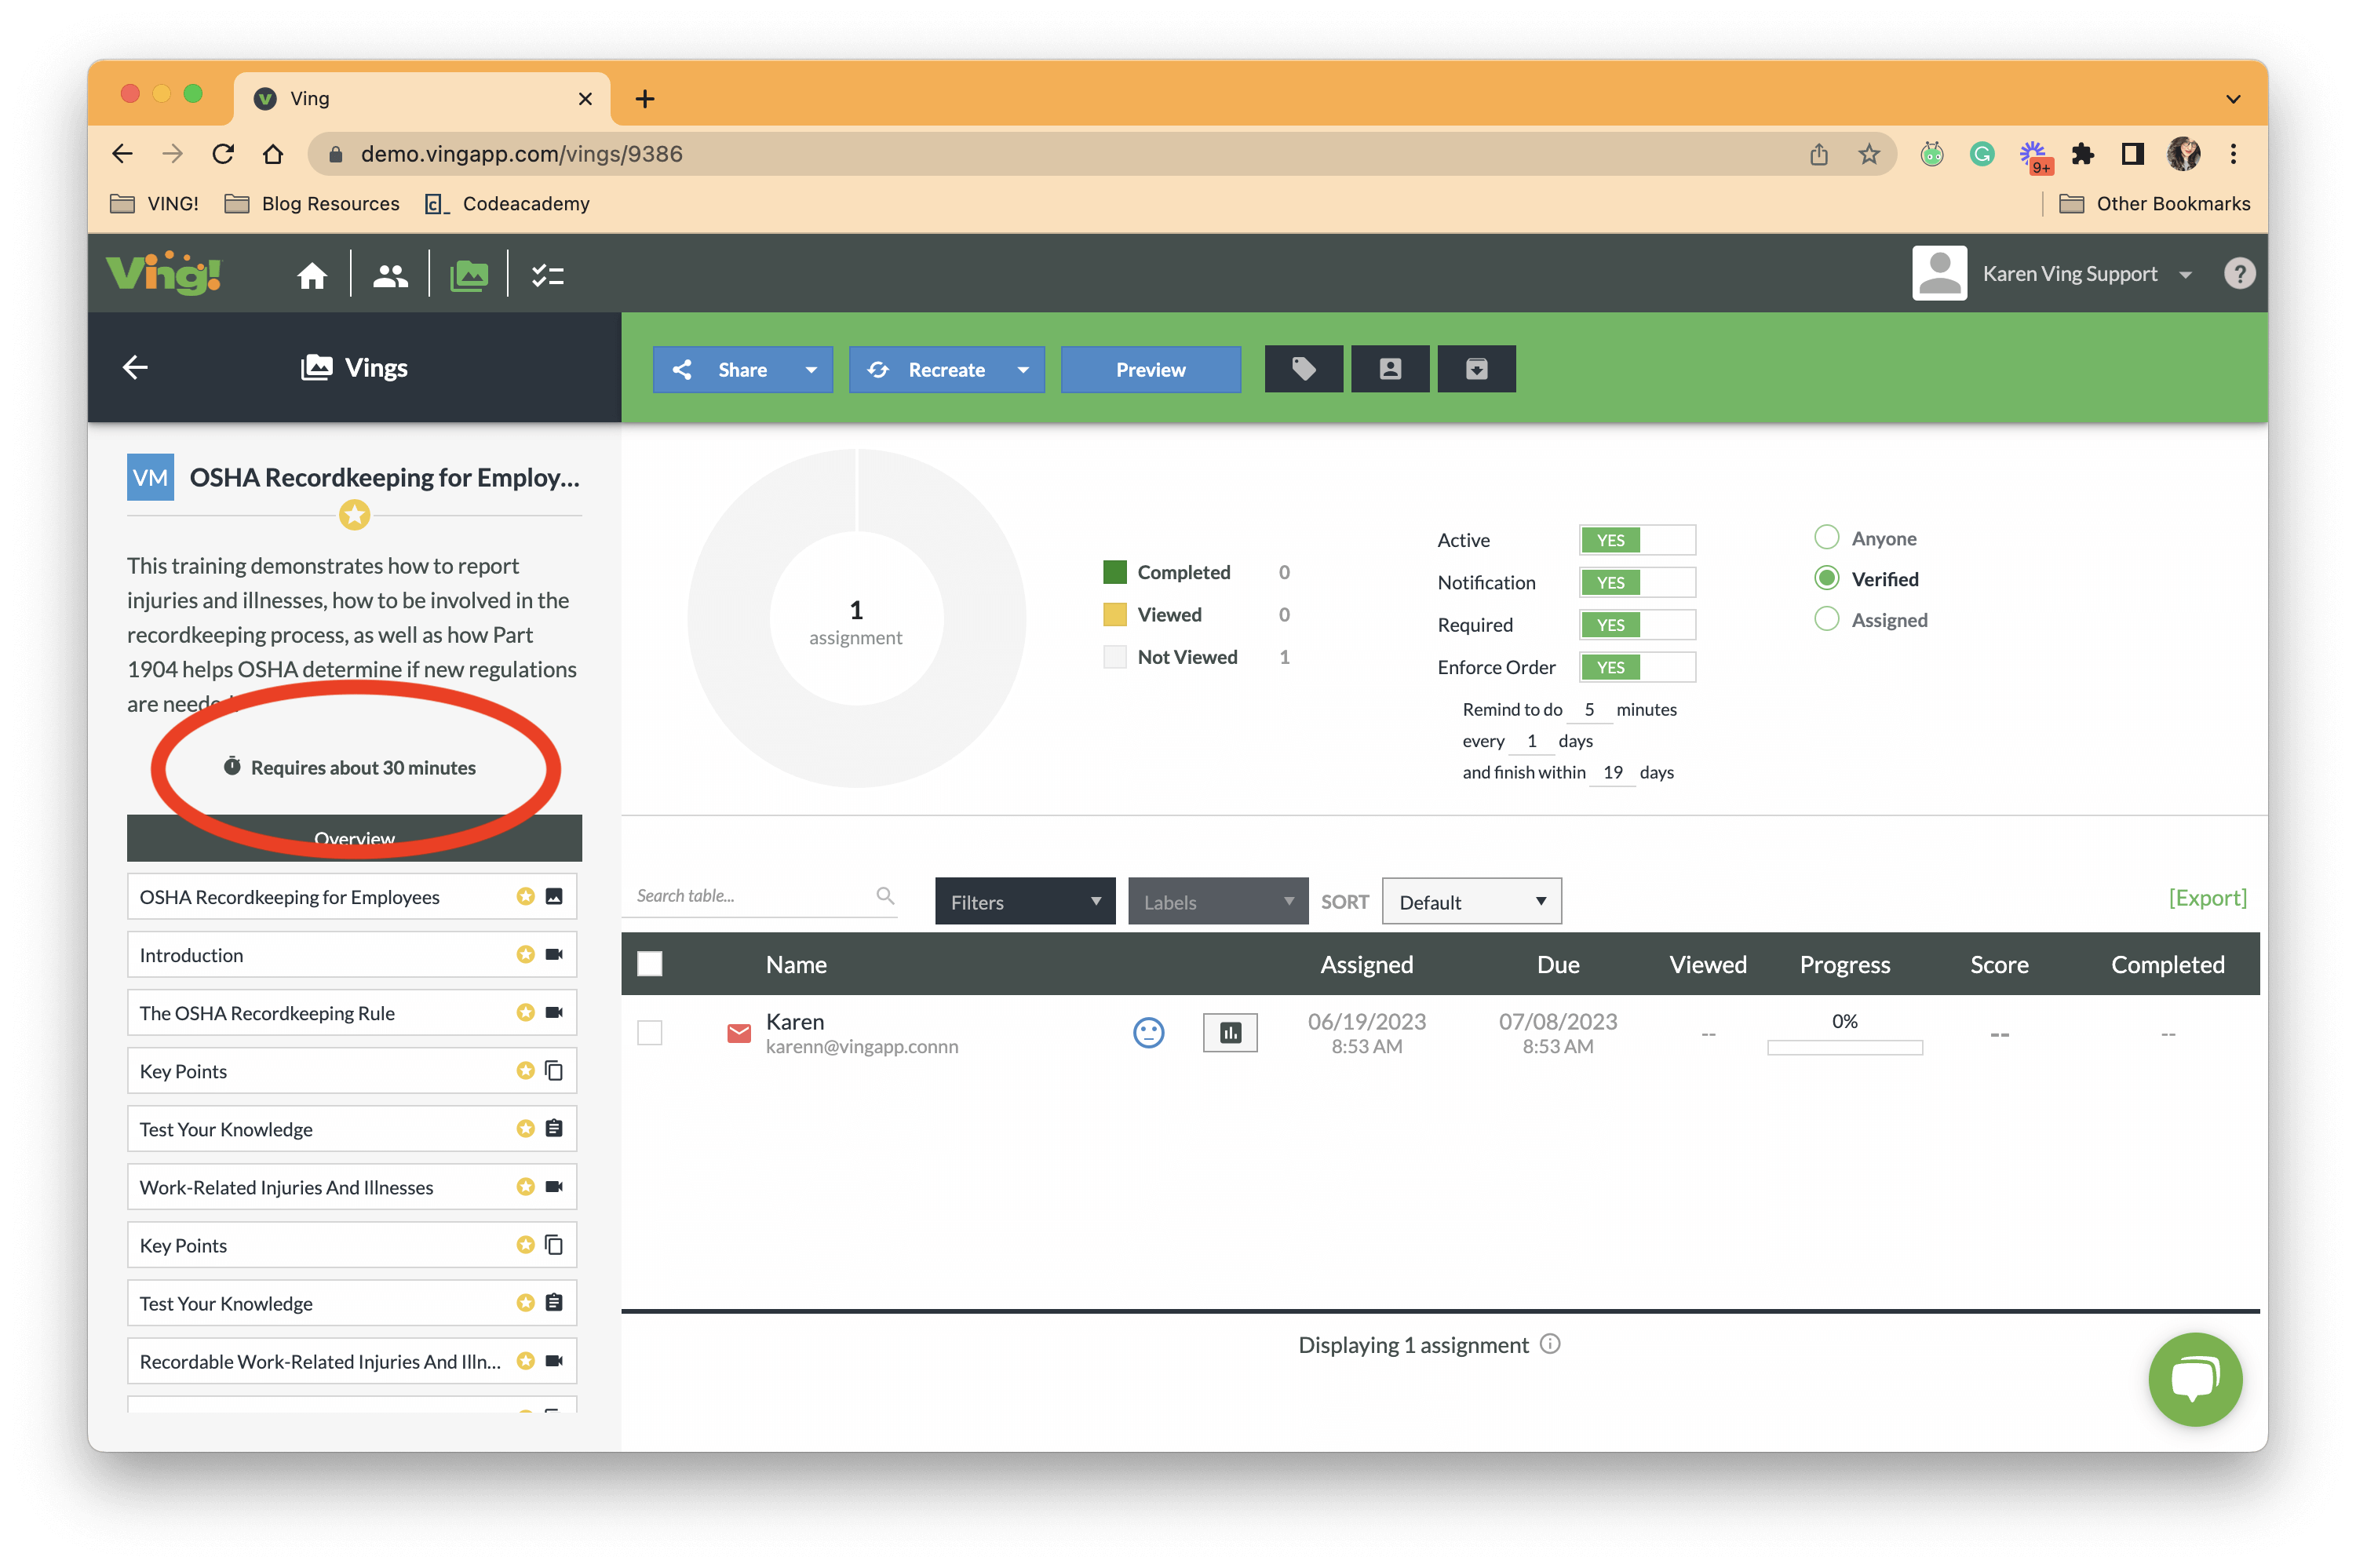Select the Assigned radio button

coord(1827,619)
